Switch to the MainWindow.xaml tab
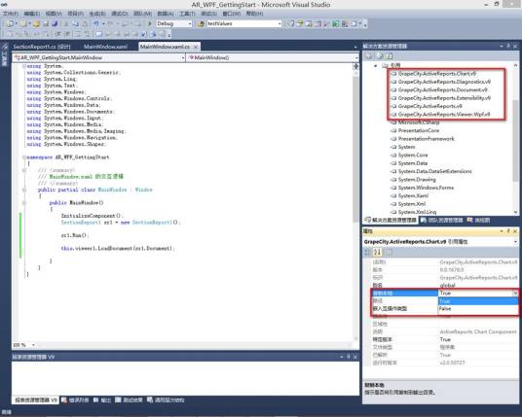This screenshot has width=522, height=417. click(105, 47)
